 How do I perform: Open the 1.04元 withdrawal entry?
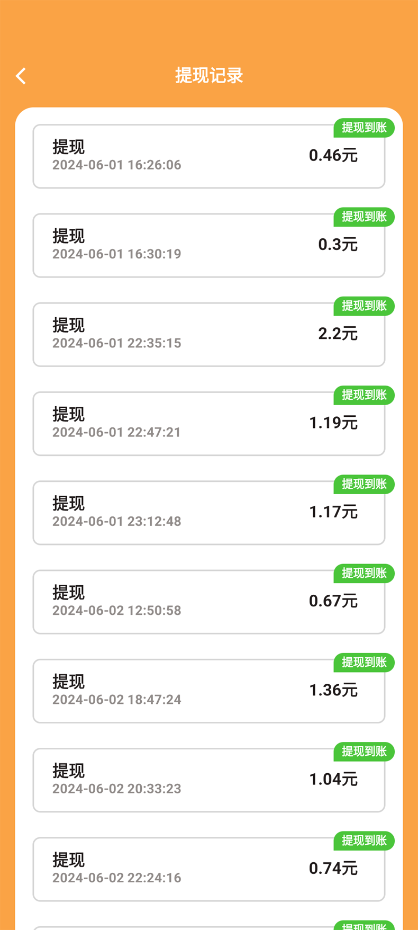(208, 780)
